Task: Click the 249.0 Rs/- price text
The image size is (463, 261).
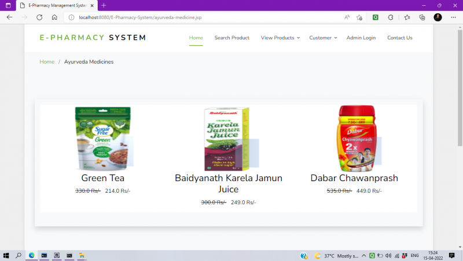Action: (x=243, y=202)
